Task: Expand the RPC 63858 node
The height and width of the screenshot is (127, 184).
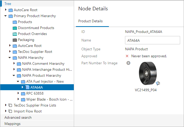Action: (x=18, y=93)
